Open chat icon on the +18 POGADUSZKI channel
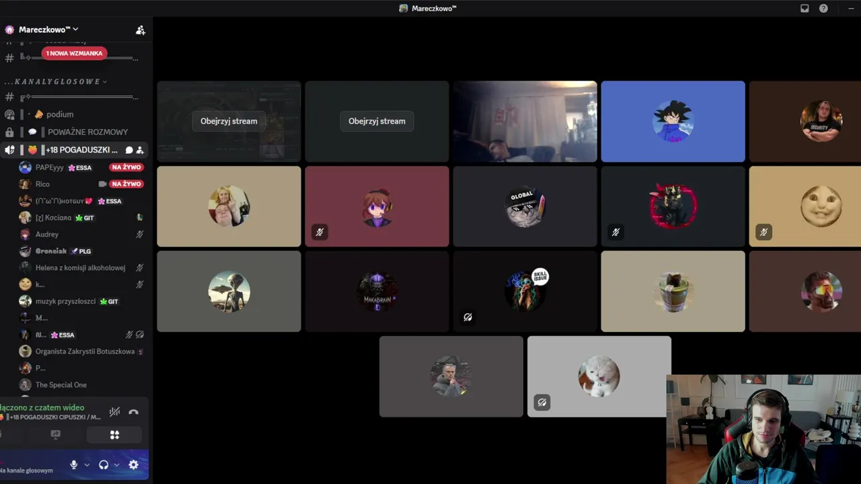The image size is (861, 484). coord(129,150)
